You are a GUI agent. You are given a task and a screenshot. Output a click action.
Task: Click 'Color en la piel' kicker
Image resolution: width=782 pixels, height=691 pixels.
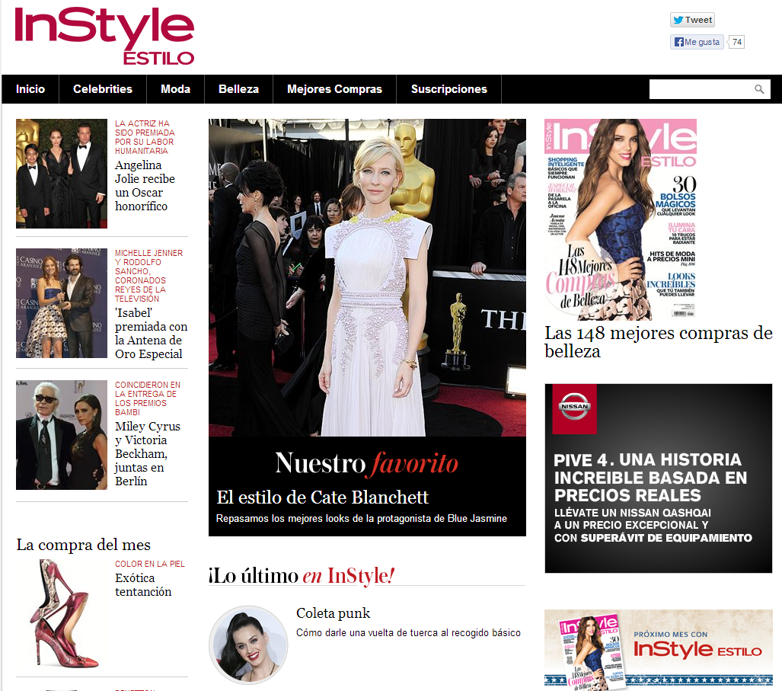[x=149, y=564]
